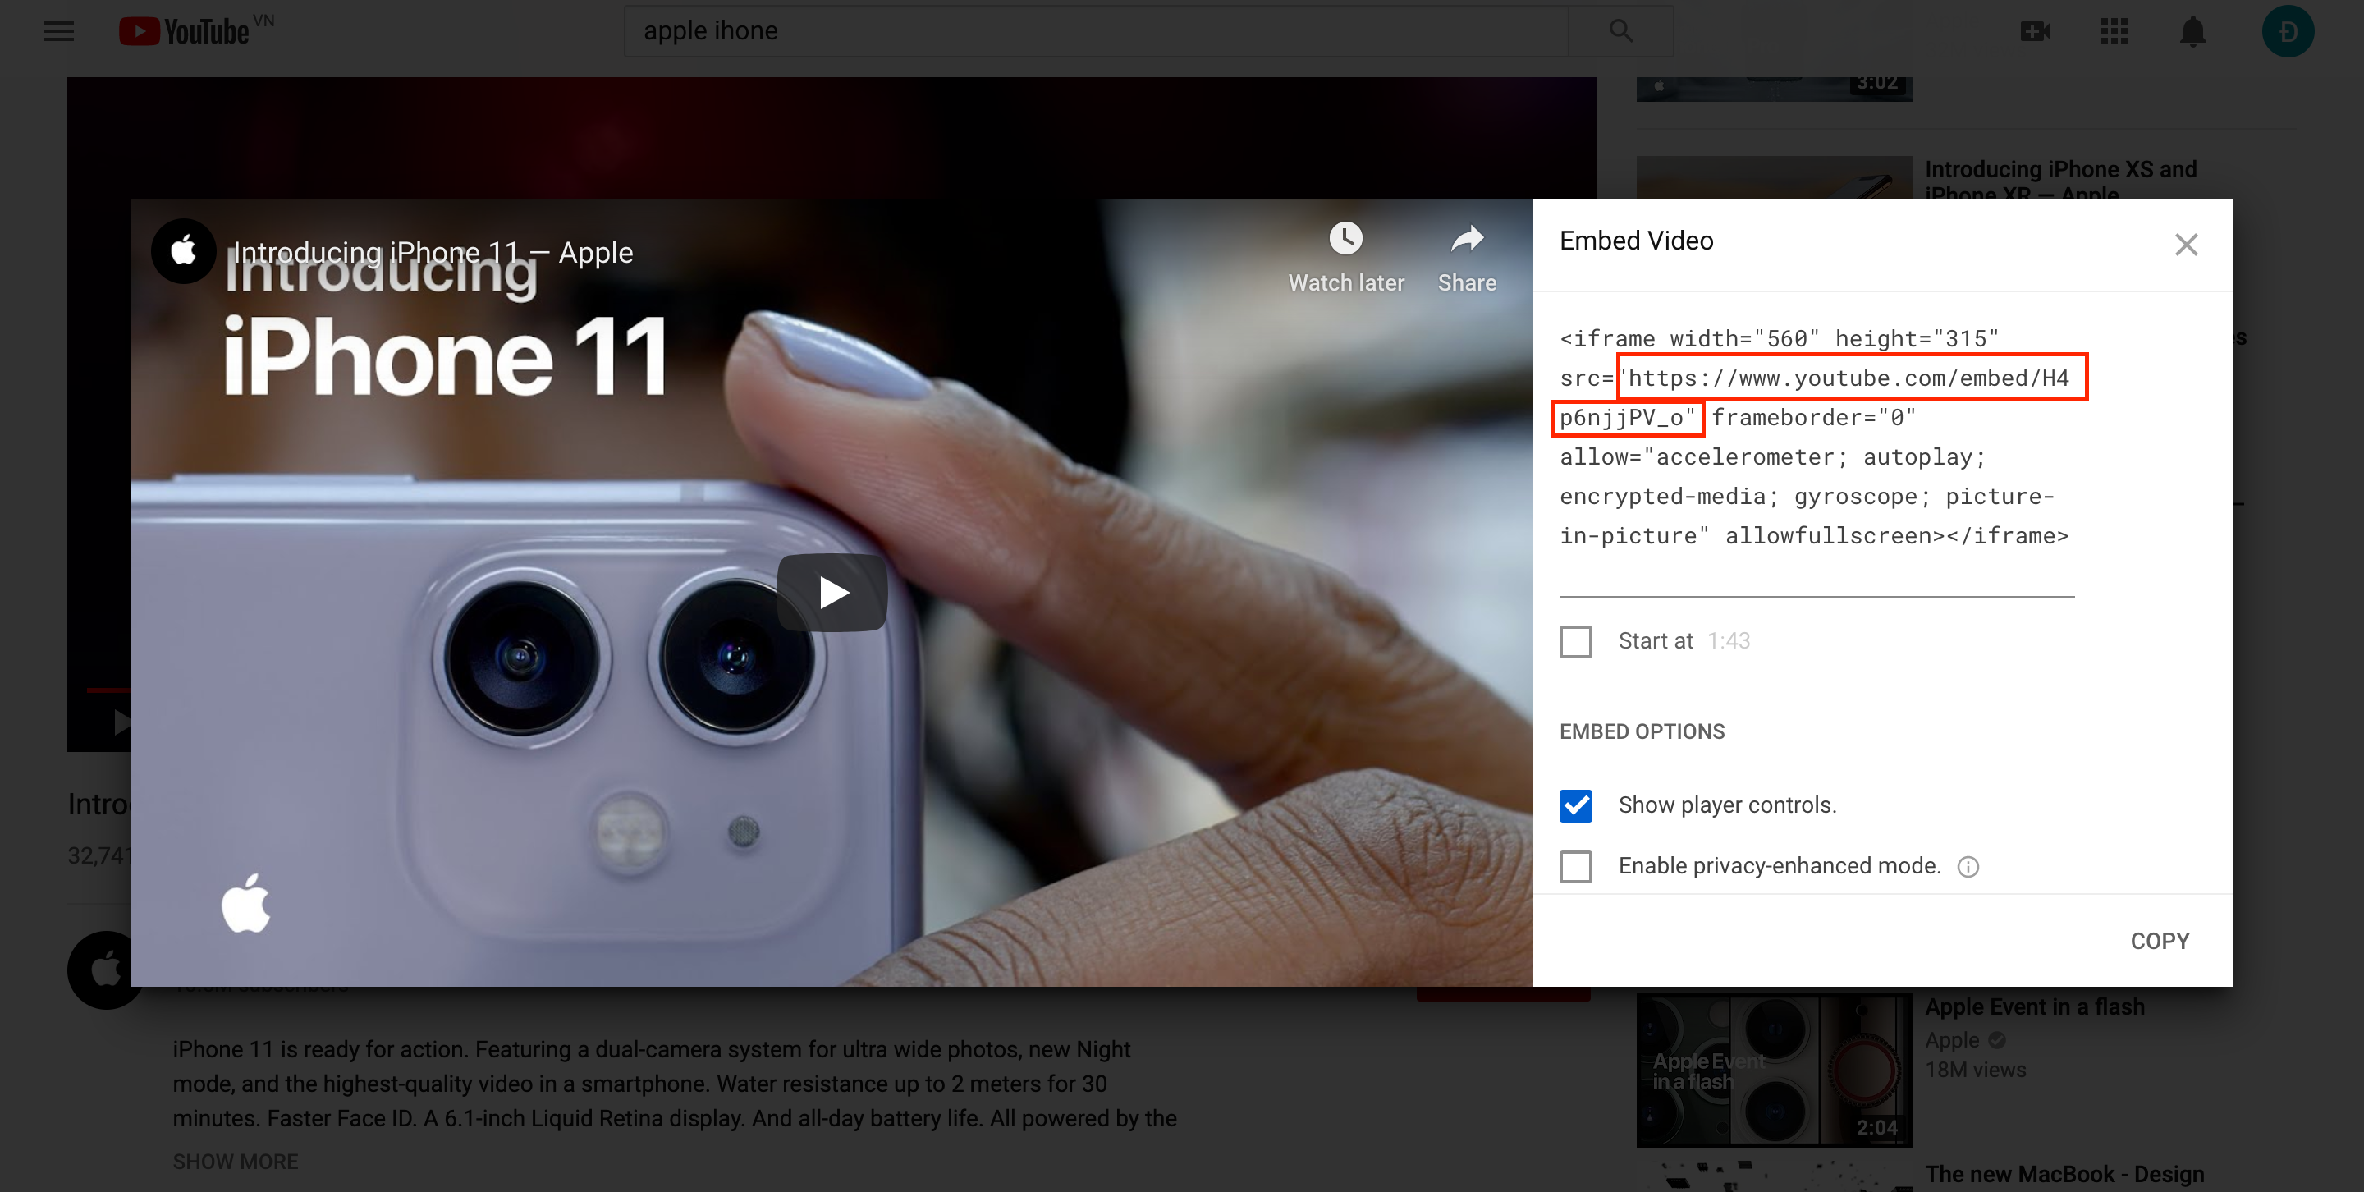2364x1192 pixels.
Task: Click the "EMBED OPTIONS" heading
Action: coord(1642,731)
